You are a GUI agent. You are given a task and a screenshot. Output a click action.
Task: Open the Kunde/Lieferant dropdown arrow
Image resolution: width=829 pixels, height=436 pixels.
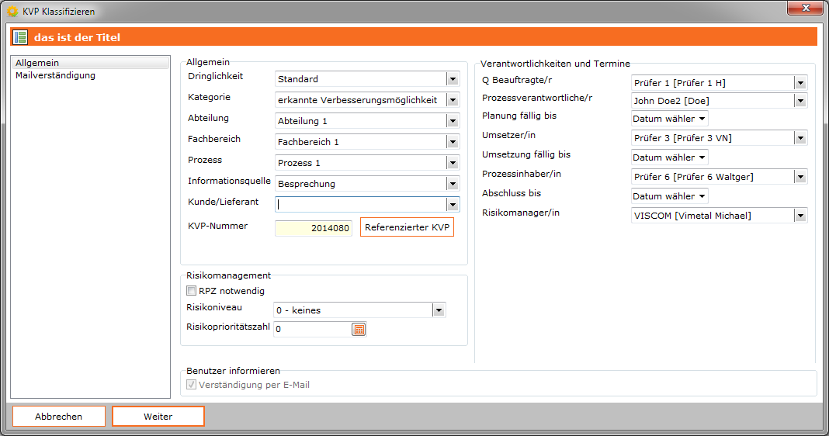(453, 205)
